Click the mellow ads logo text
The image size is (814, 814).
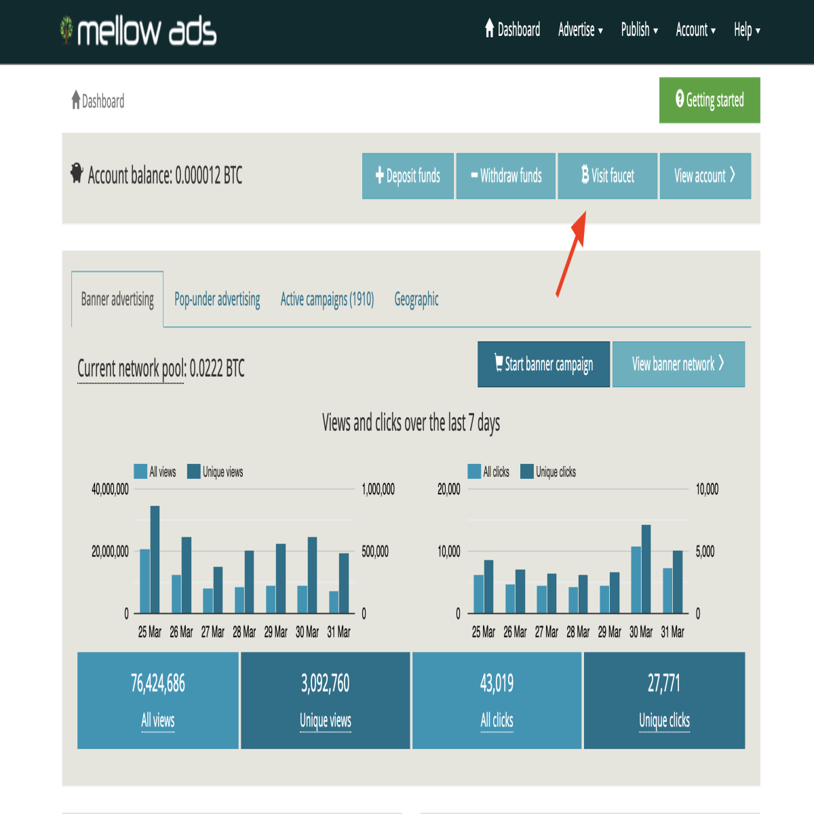coord(147,31)
